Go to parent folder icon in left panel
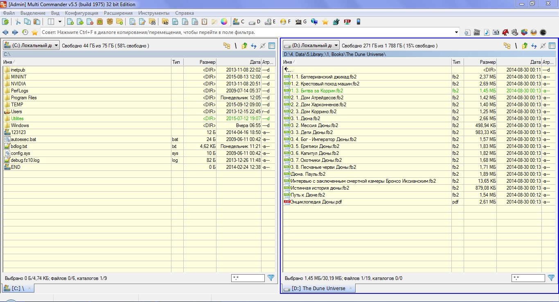Screen dimensions: 559x302 [244, 46]
